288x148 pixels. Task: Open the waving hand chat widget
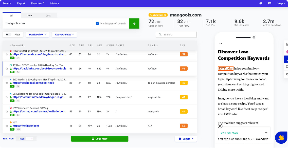pyautogui.click(x=281, y=138)
